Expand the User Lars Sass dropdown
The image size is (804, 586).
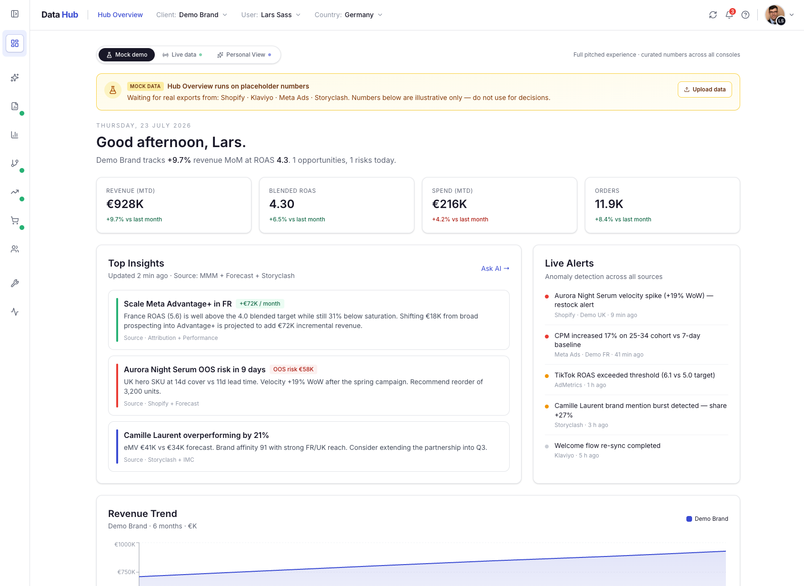271,15
